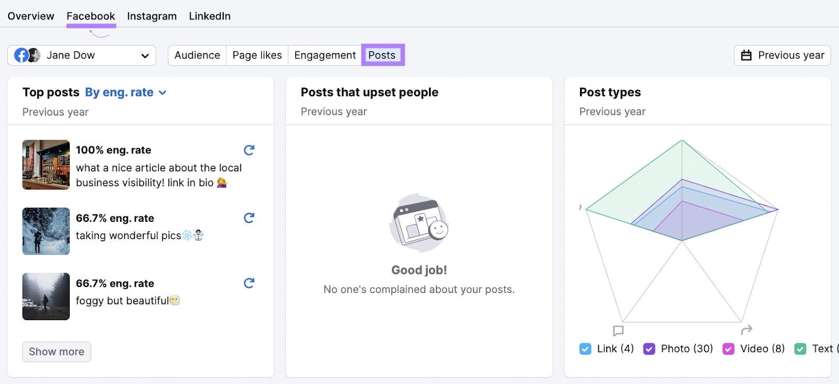Toggle the Photo (30) checkbox
This screenshot has height=384, width=839.
click(x=649, y=349)
